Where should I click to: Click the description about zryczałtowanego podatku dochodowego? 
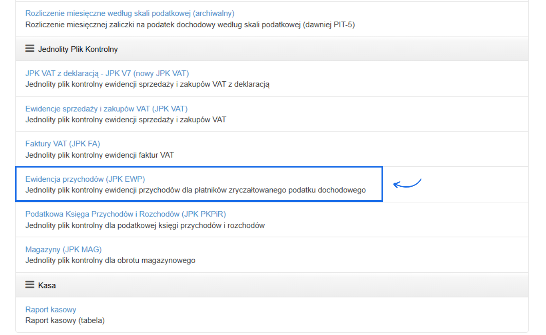coord(195,190)
